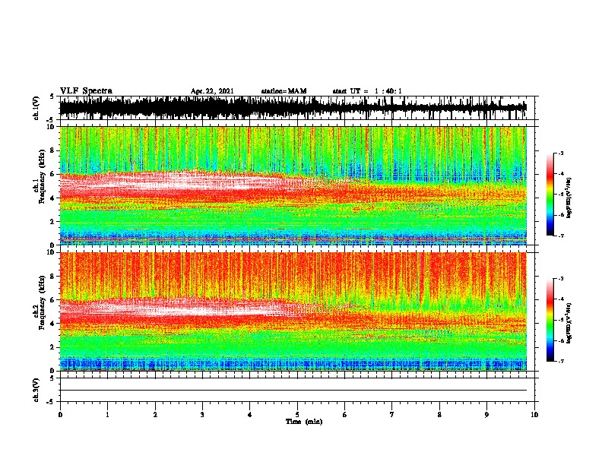602x465 pixels.
Task: Select the "start UT = 1:40:1" text
Action: click(367, 91)
